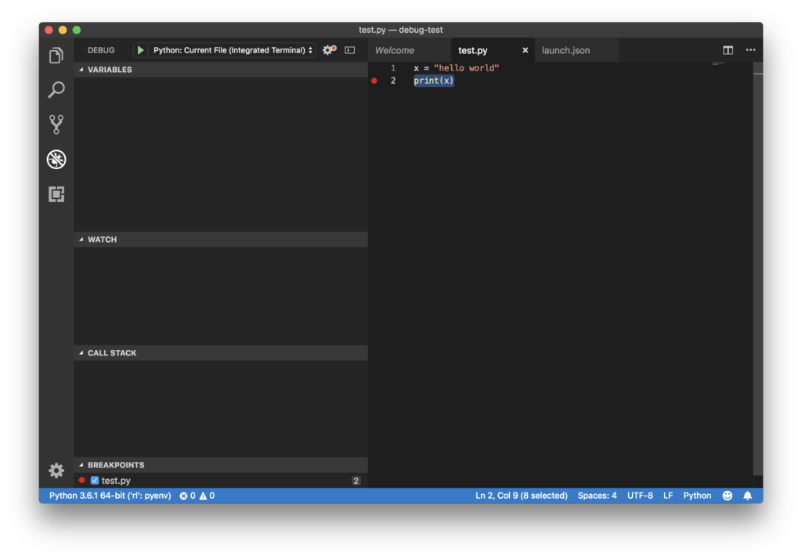Open the Explorer files view
The width and height of the screenshot is (802, 559).
(56, 56)
